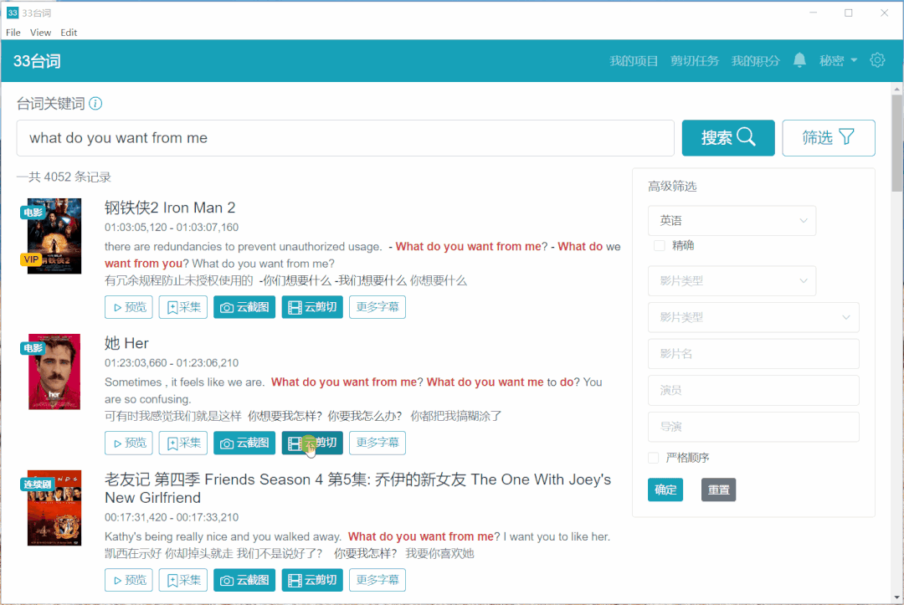Open the 老友记 第四季 Friends title
The height and width of the screenshot is (605, 904).
pos(358,489)
